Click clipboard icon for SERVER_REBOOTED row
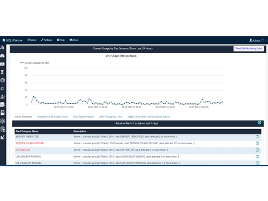The image size is (268, 201). tap(257, 137)
